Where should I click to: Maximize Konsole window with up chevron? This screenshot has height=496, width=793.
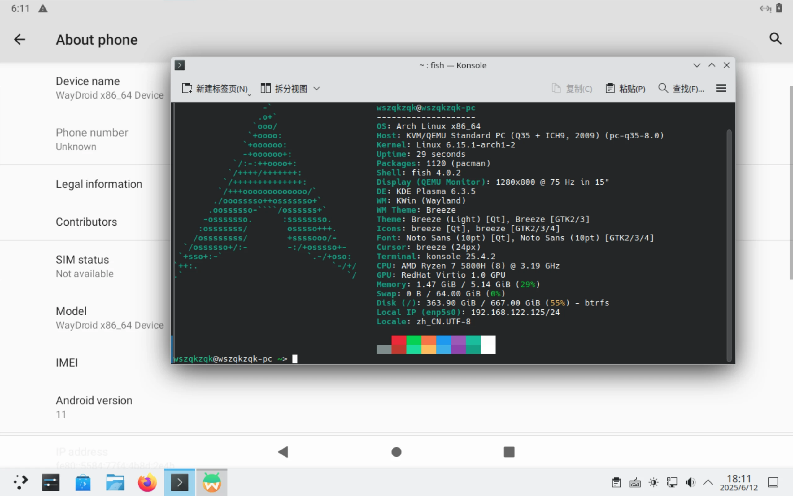click(x=712, y=65)
